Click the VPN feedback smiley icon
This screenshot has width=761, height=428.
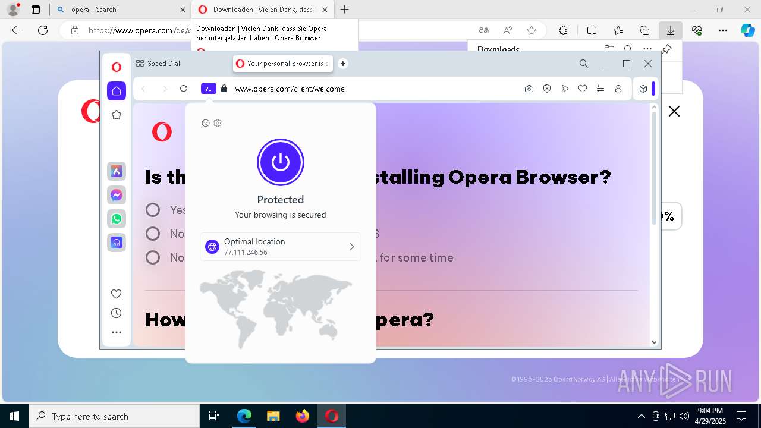[x=206, y=123]
